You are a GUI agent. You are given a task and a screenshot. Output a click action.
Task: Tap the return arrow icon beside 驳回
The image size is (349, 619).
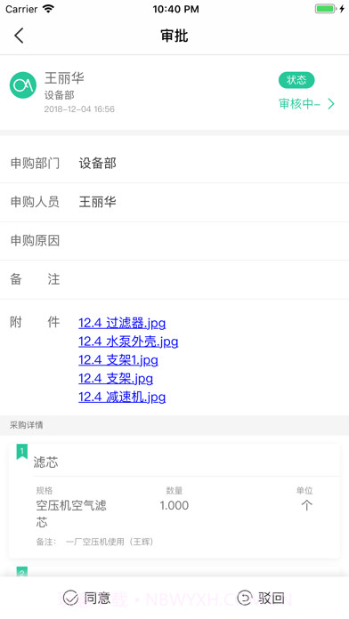[x=244, y=598]
